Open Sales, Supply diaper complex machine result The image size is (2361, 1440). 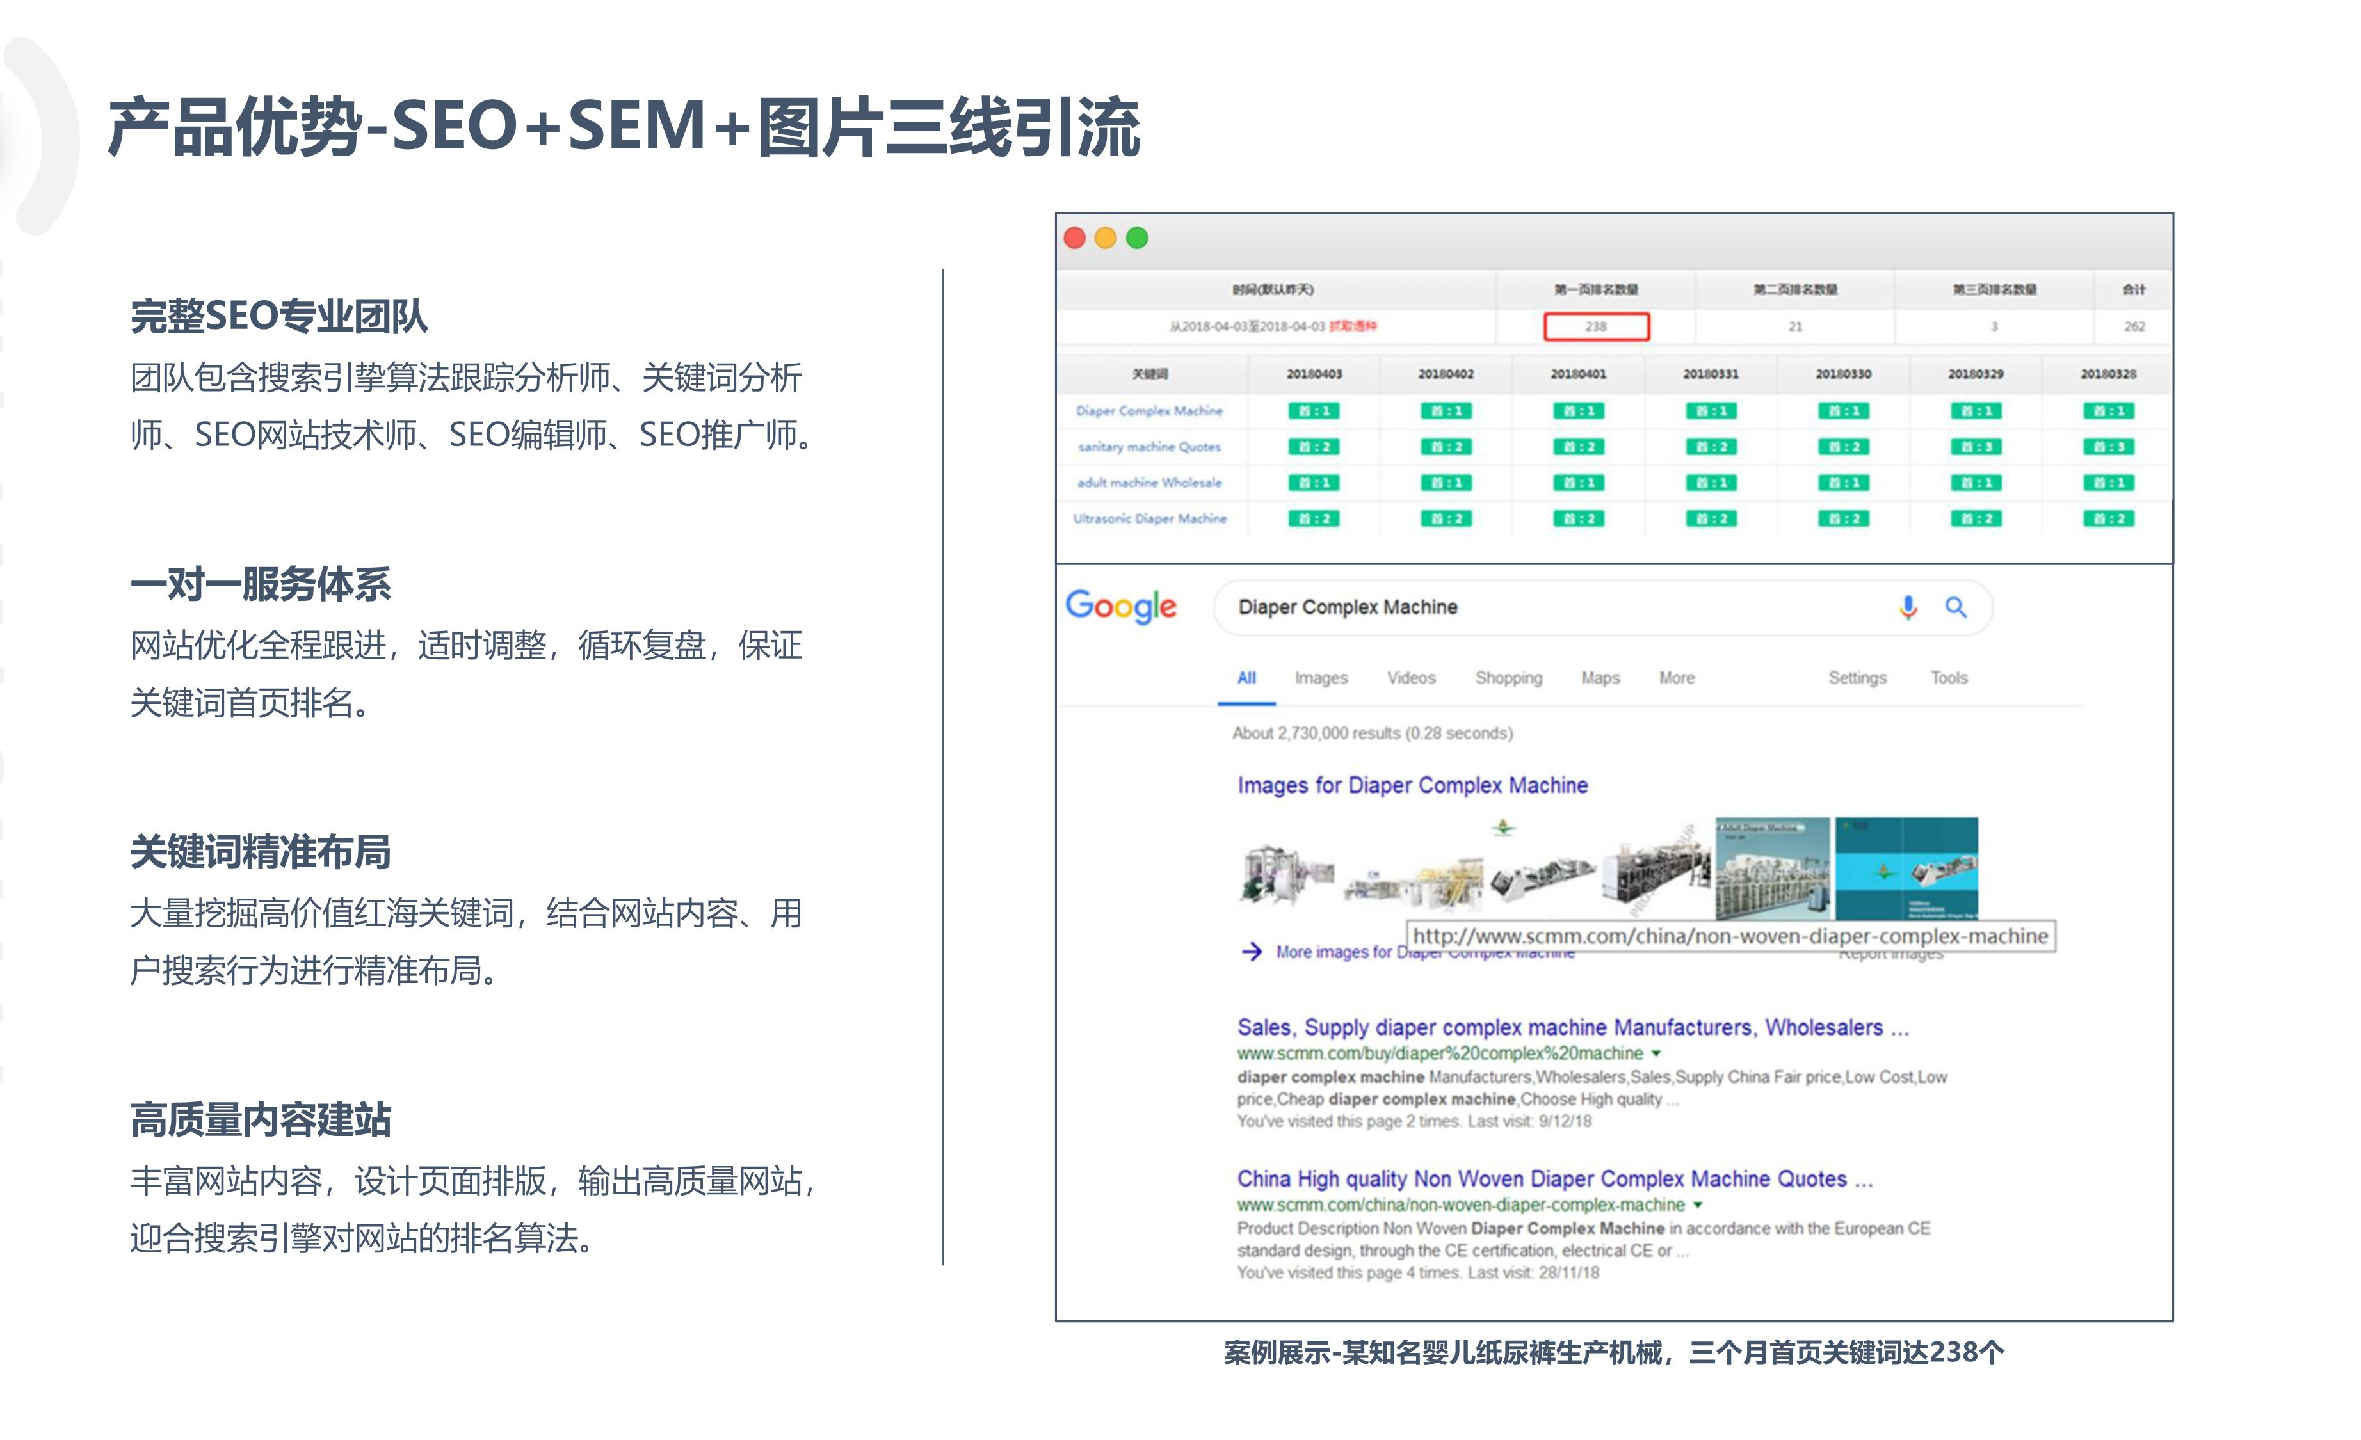coord(1572,1028)
